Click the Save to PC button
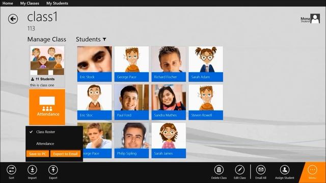 (37, 154)
